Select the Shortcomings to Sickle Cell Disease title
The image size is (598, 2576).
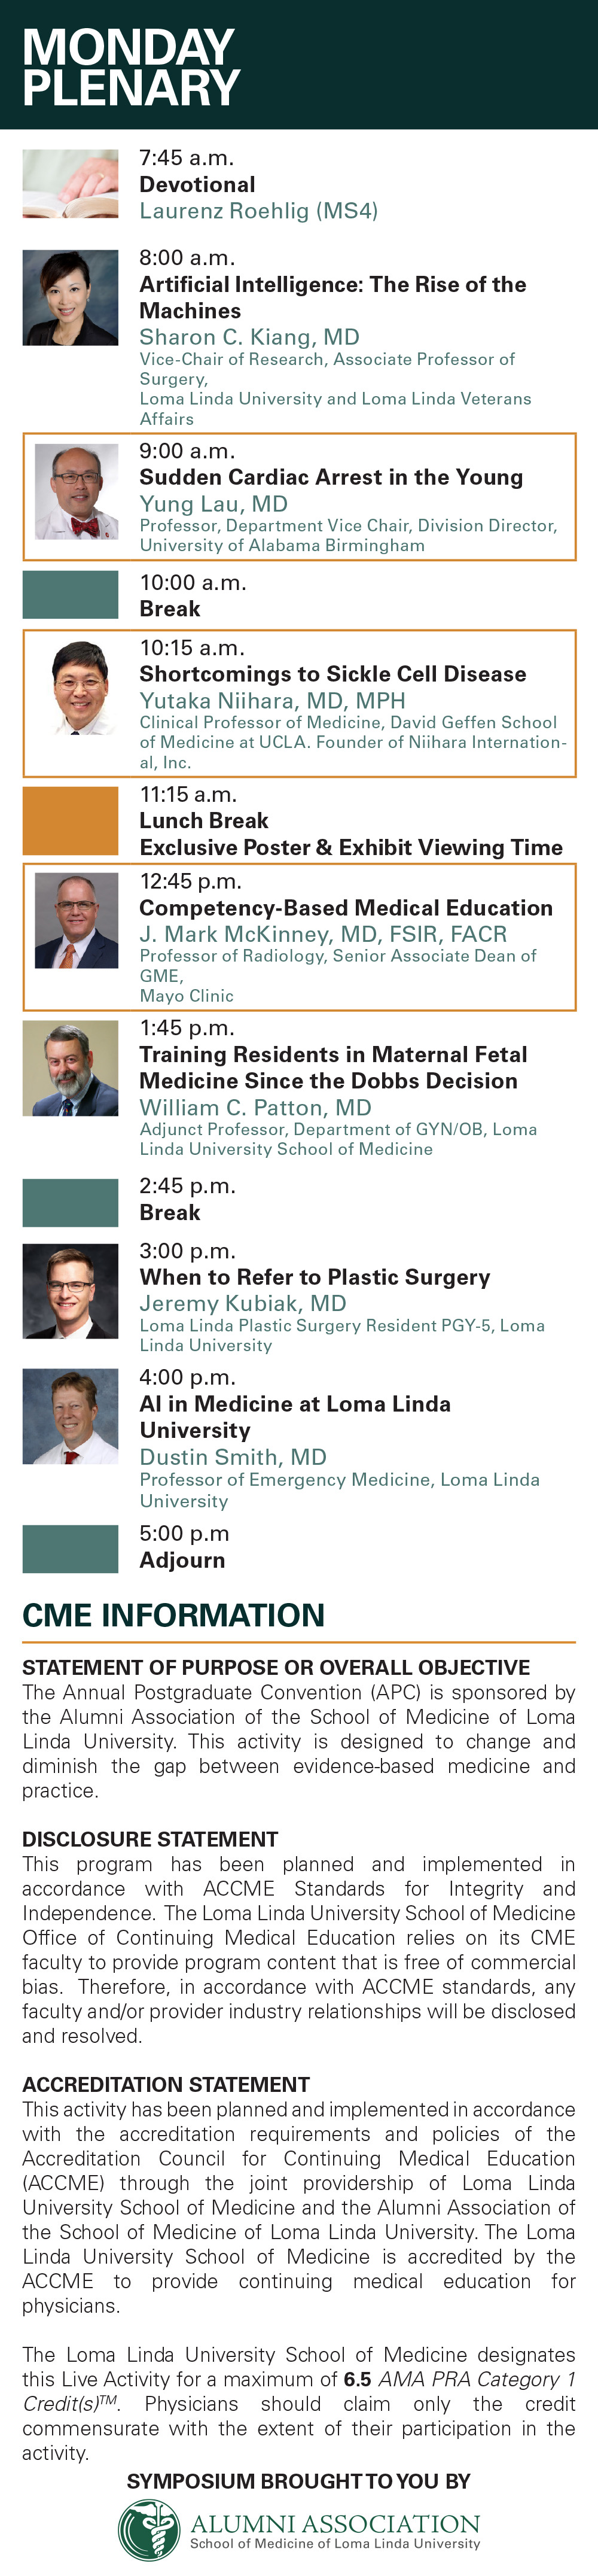[x=332, y=674]
